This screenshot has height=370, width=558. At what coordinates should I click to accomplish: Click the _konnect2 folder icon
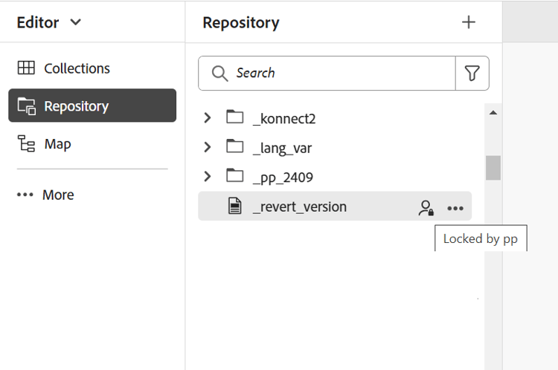(235, 117)
